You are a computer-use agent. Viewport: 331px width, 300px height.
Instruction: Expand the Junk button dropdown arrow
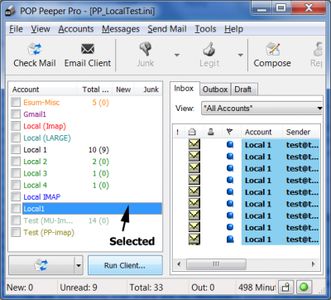click(177, 55)
